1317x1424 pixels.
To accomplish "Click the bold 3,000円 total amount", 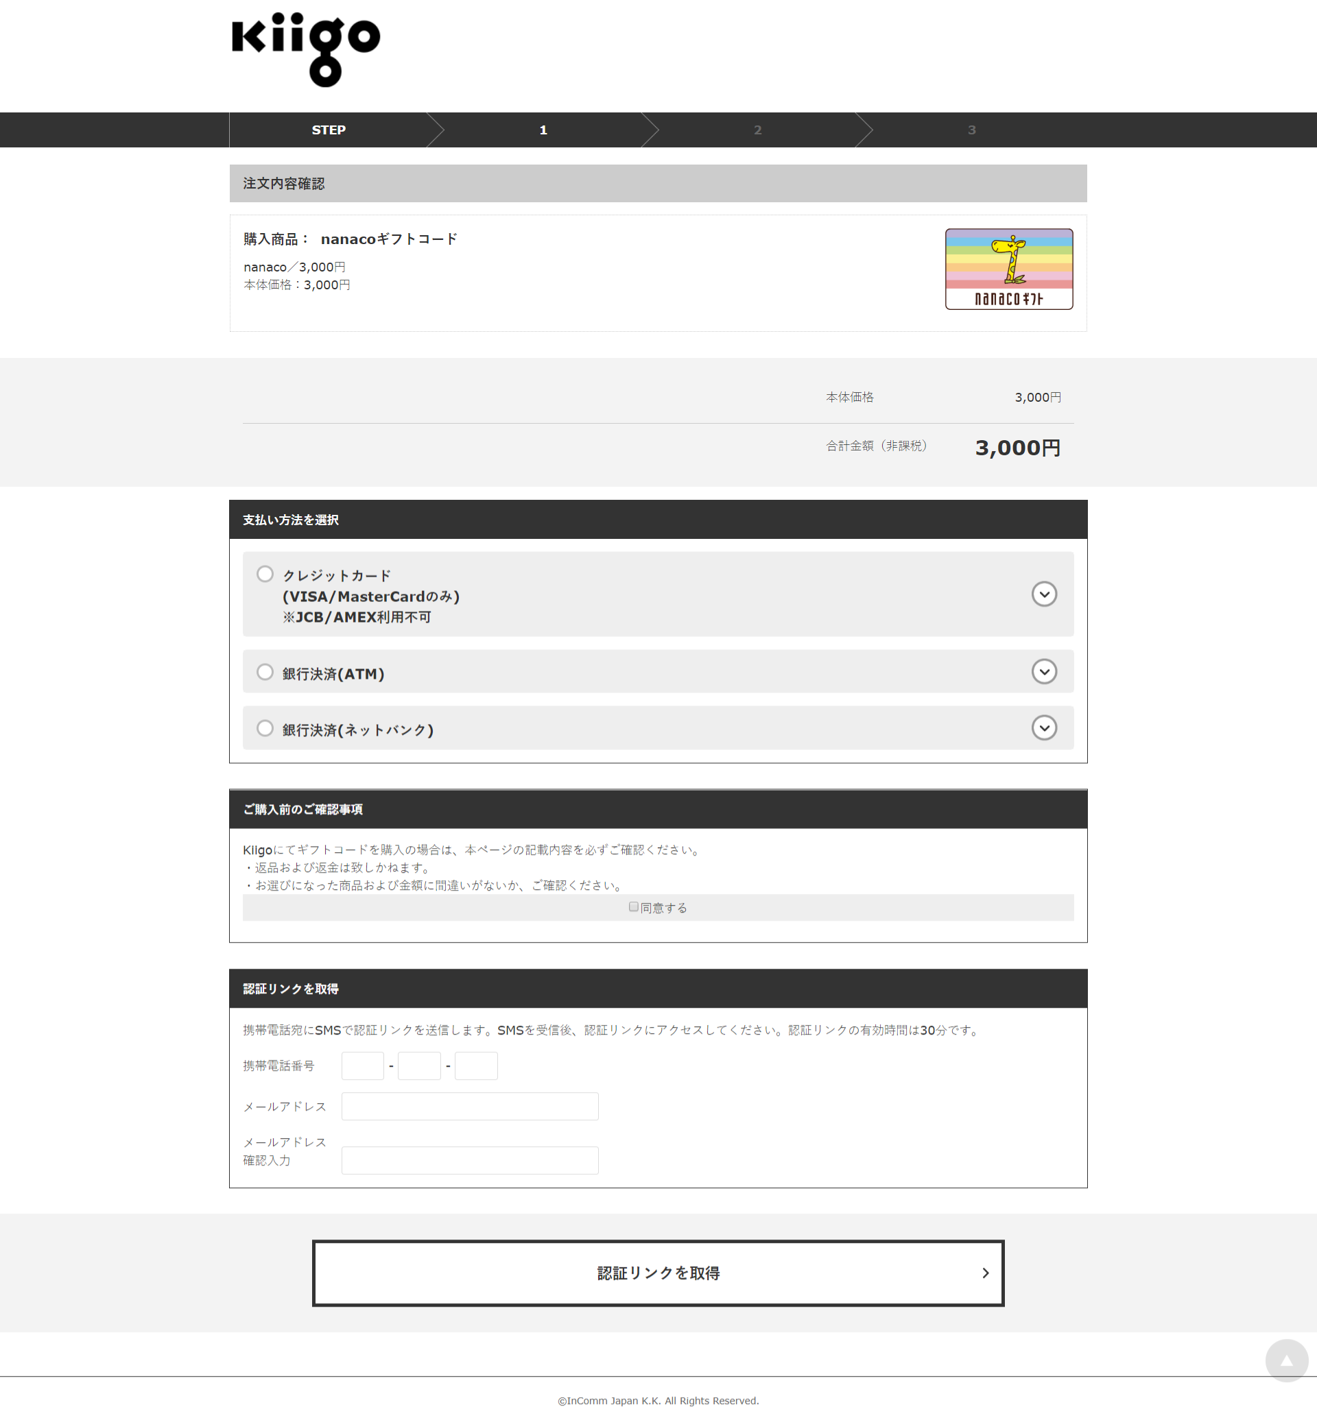I will (1018, 448).
